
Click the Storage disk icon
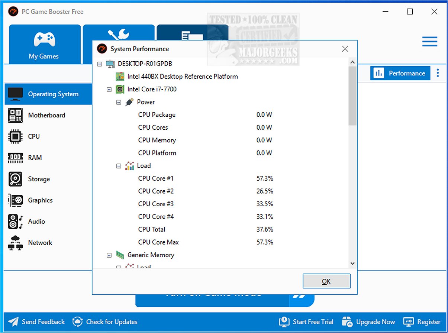(15, 179)
